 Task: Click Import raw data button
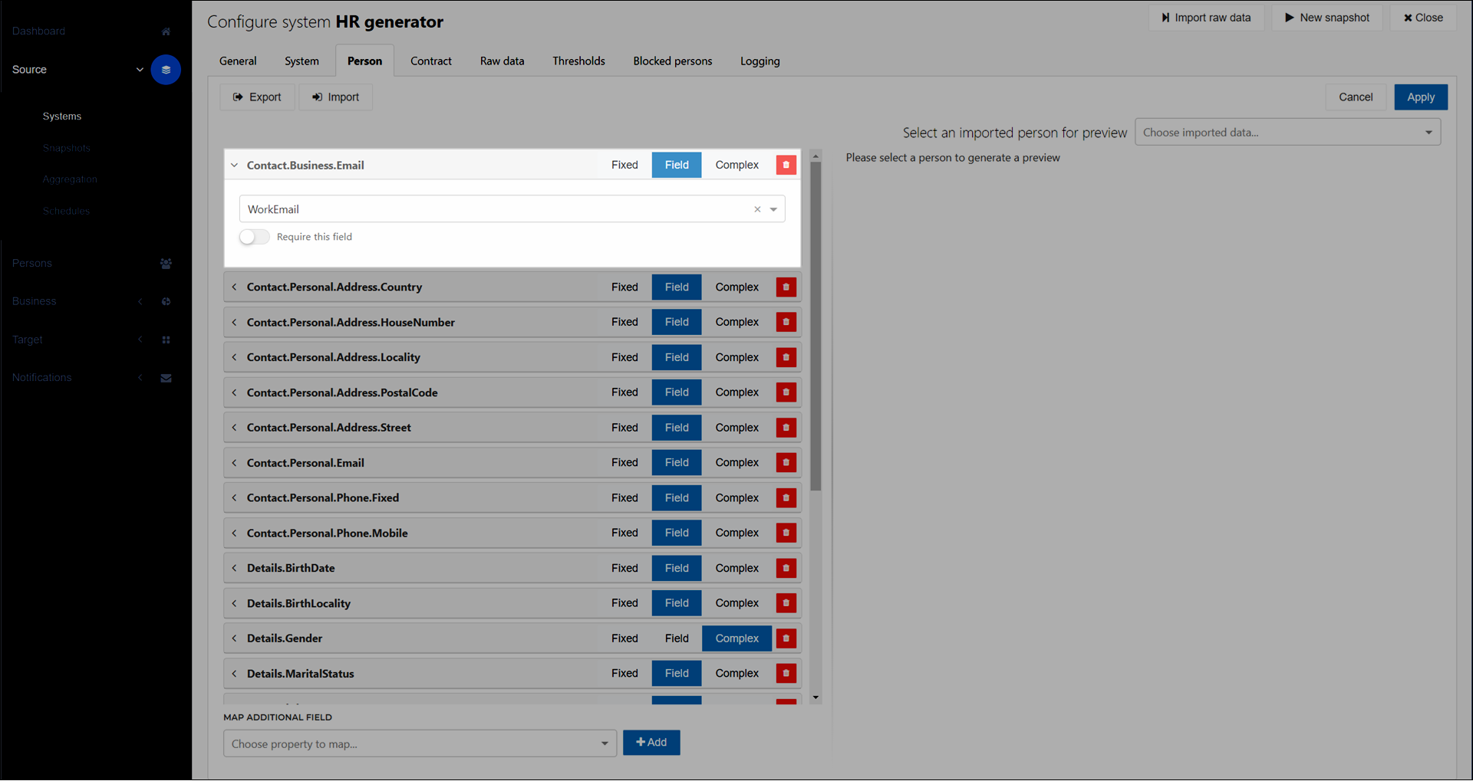tap(1206, 18)
